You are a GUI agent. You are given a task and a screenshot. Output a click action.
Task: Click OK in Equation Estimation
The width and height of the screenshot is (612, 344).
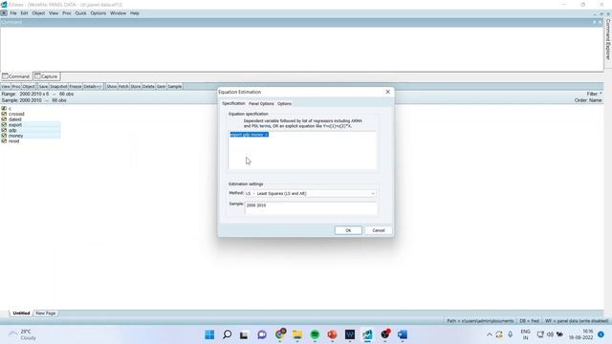pyautogui.click(x=348, y=230)
